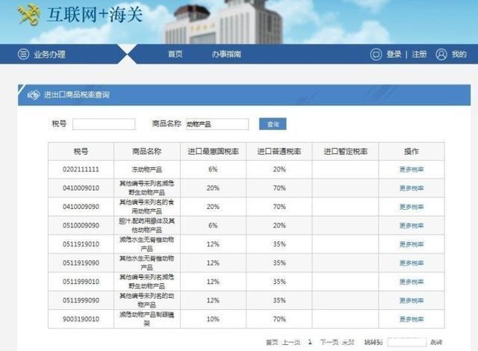Select tax code 0511919090 cell
Viewport: 478px width, 351px height.
pyautogui.click(x=81, y=263)
